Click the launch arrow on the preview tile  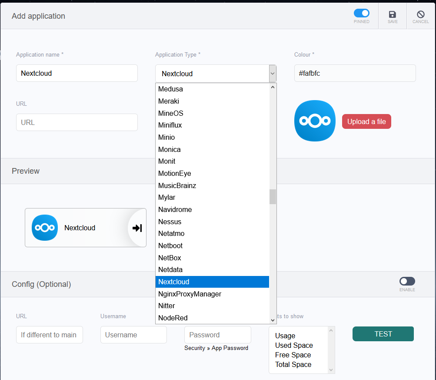click(x=136, y=227)
